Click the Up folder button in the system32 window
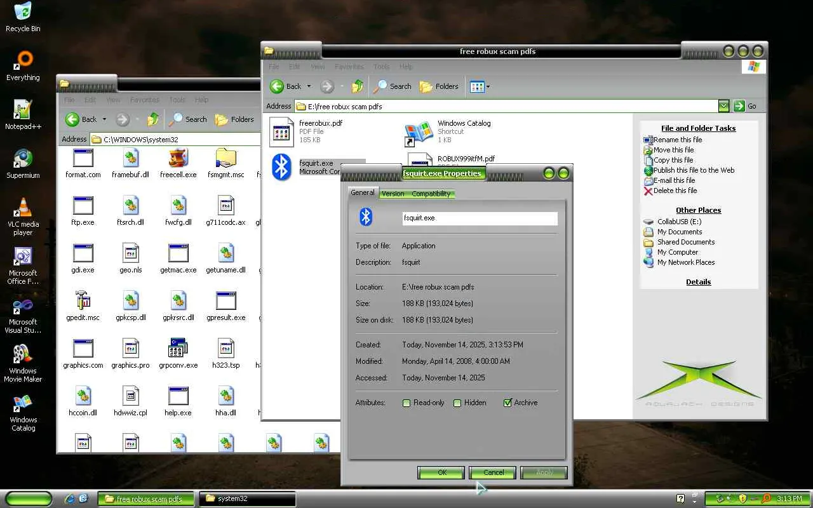 point(153,119)
